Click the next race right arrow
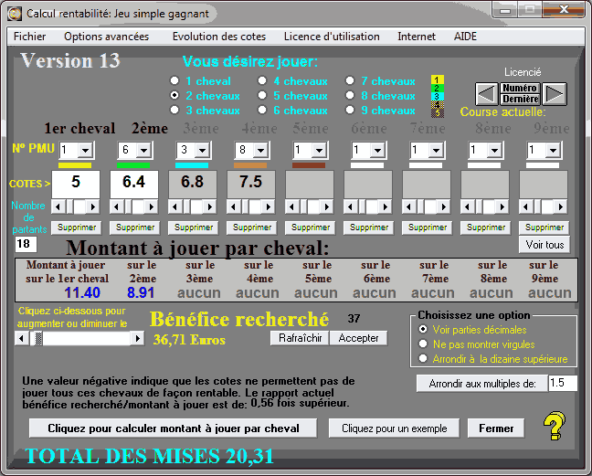 point(555,93)
